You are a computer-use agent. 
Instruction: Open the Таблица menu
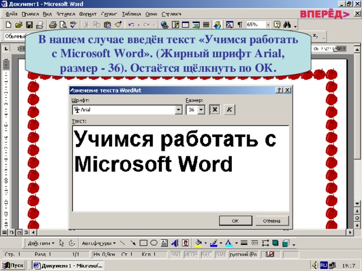pos(131,14)
